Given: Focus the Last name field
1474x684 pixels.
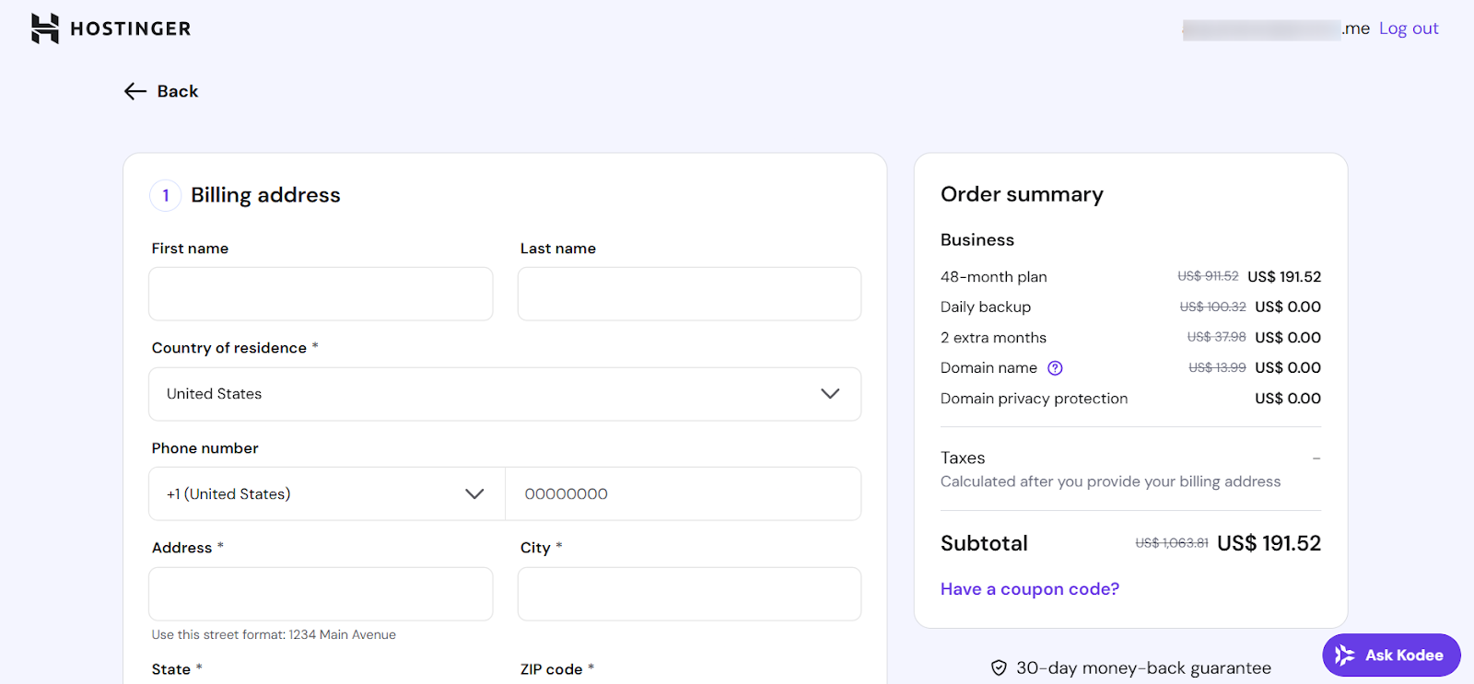Looking at the screenshot, I should tap(689, 294).
